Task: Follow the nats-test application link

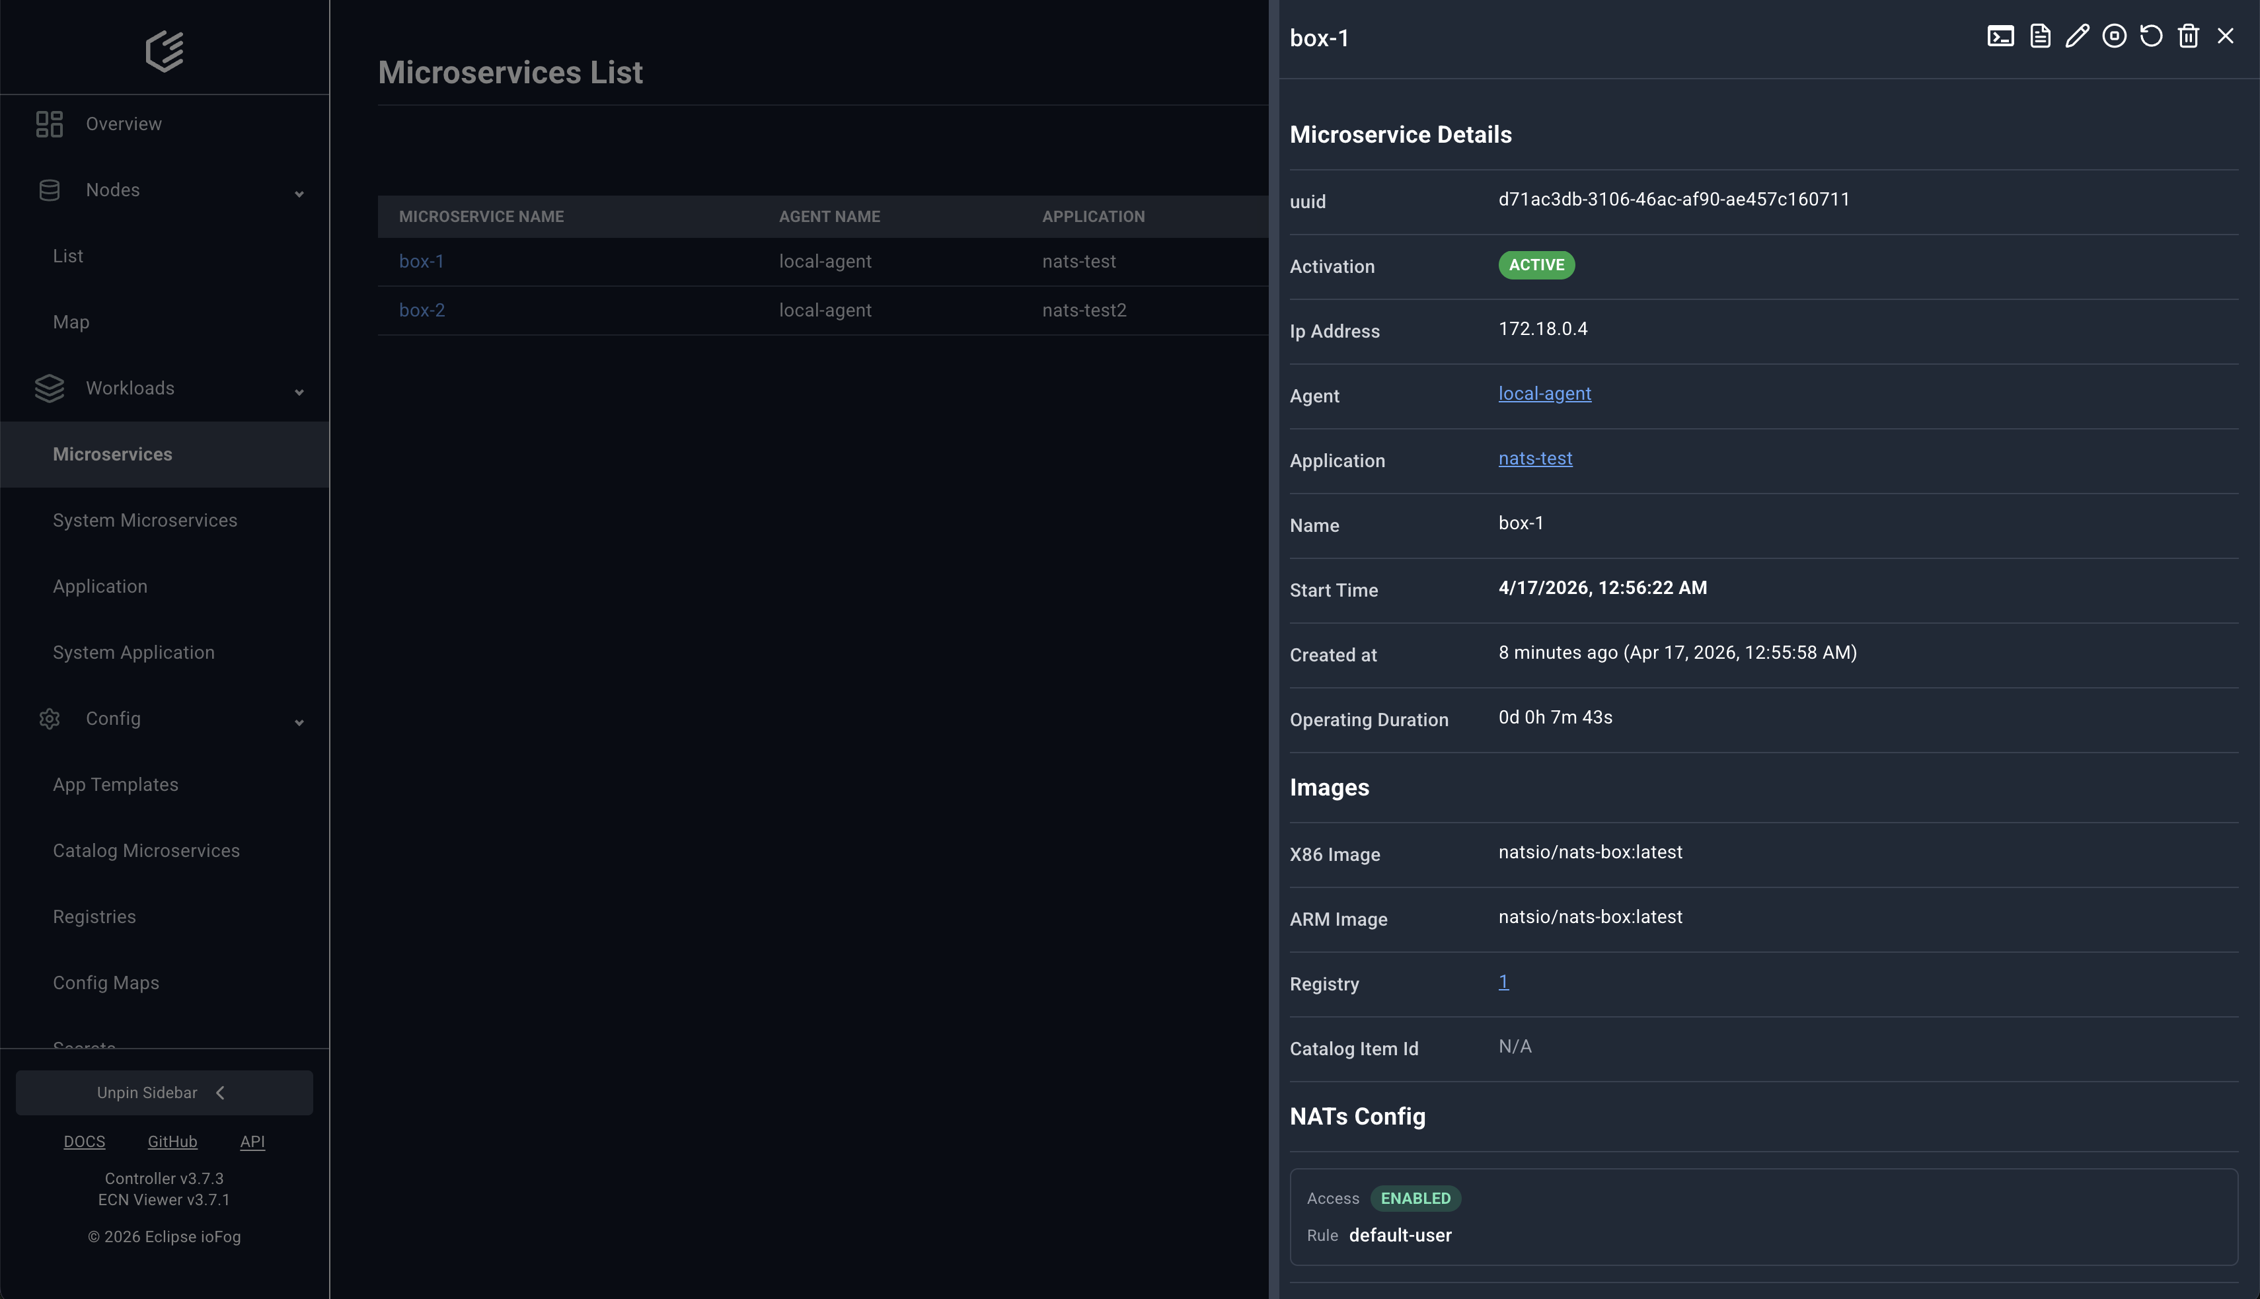Action: [1534, 458]
